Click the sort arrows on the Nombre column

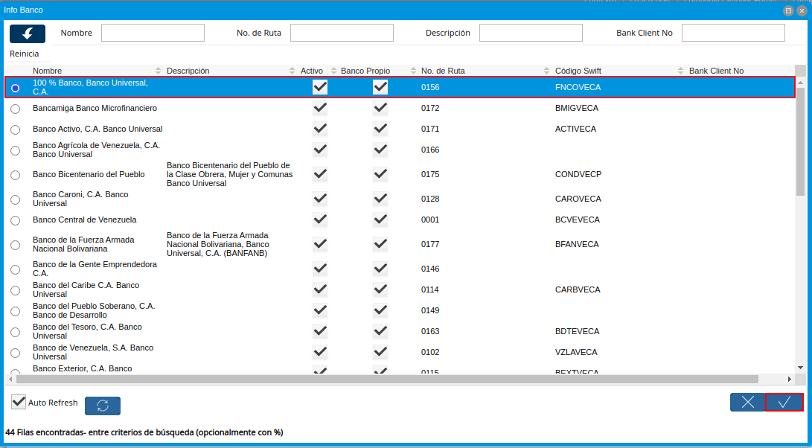tap(158, 71)
